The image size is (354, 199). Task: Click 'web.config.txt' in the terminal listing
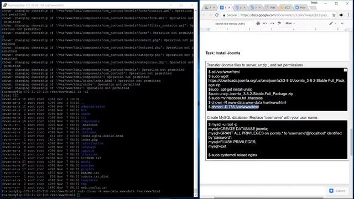point(93,187)
